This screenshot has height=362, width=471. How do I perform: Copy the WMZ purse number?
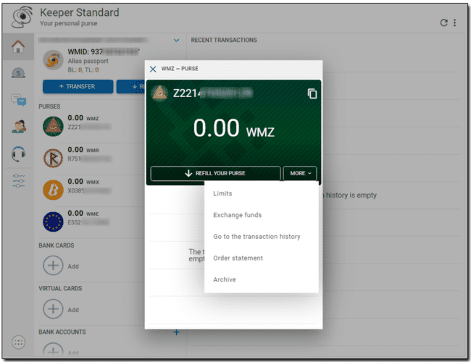point(312,94)
